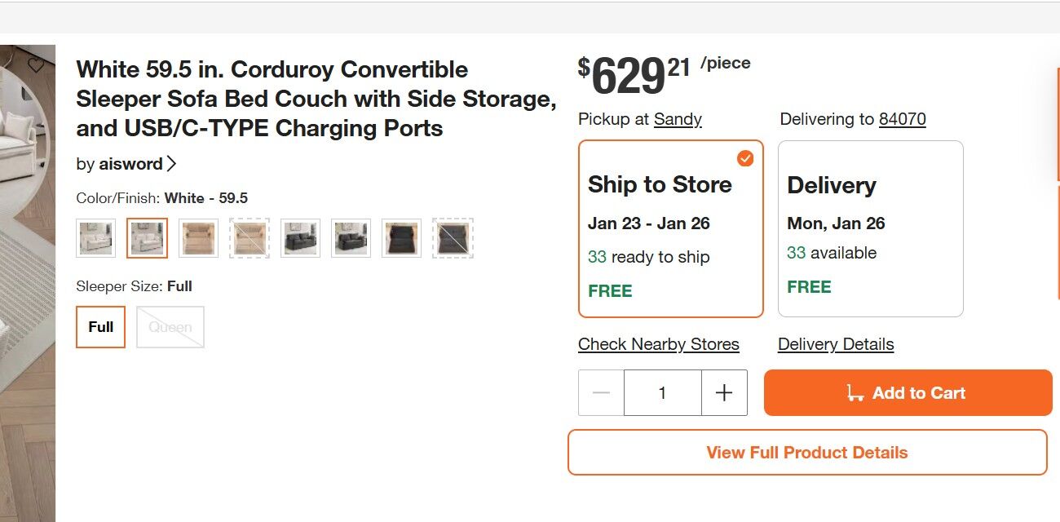Click the cart icon in Add to Cart
This screenshot has height=522, width=1060.
coord(855,393)
